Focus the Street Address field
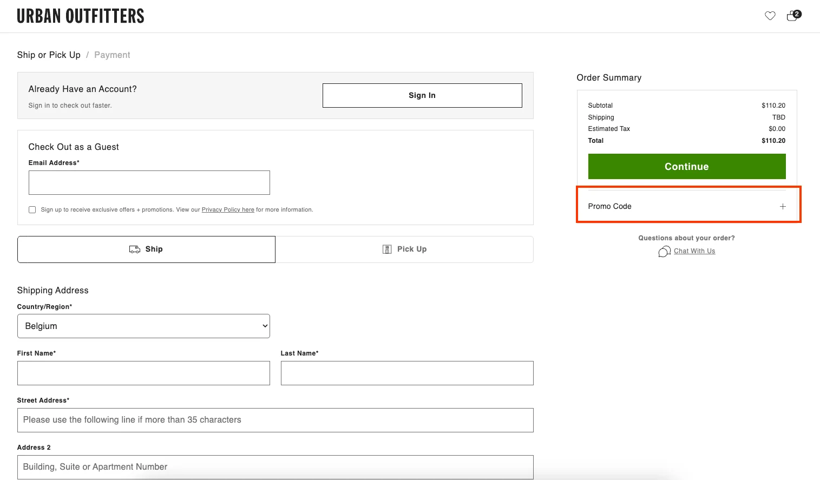820x480 pixels. coord(275,420)
